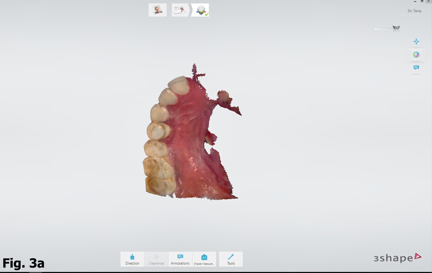Click the front incisor on the 3D scan

179,85
